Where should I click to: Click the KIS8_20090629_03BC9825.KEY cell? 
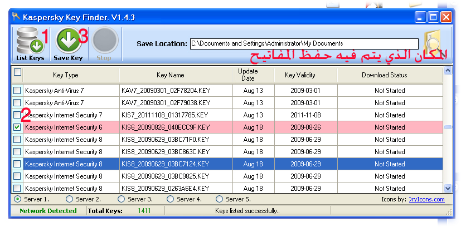176,176
